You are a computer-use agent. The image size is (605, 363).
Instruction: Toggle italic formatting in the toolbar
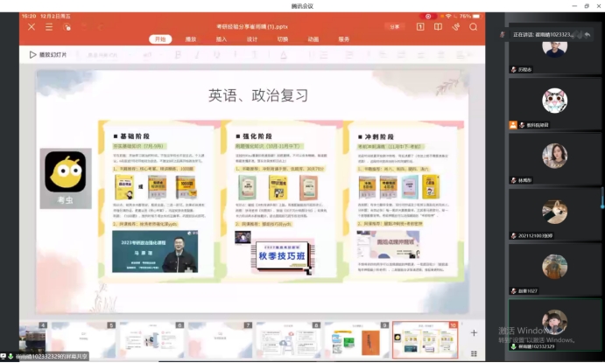tap(194, 54)
